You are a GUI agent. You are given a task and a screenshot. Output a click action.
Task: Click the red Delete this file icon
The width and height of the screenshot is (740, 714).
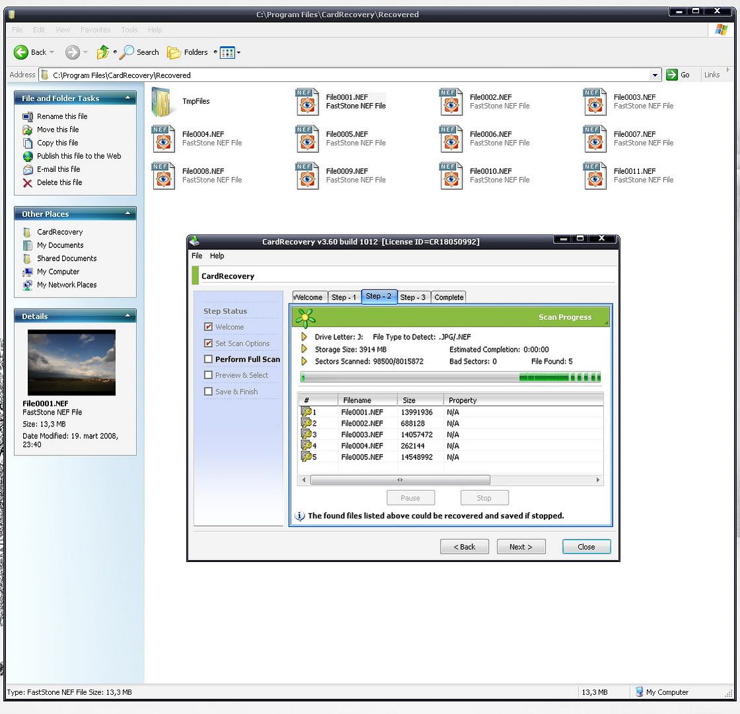click(x=28, y=182)
